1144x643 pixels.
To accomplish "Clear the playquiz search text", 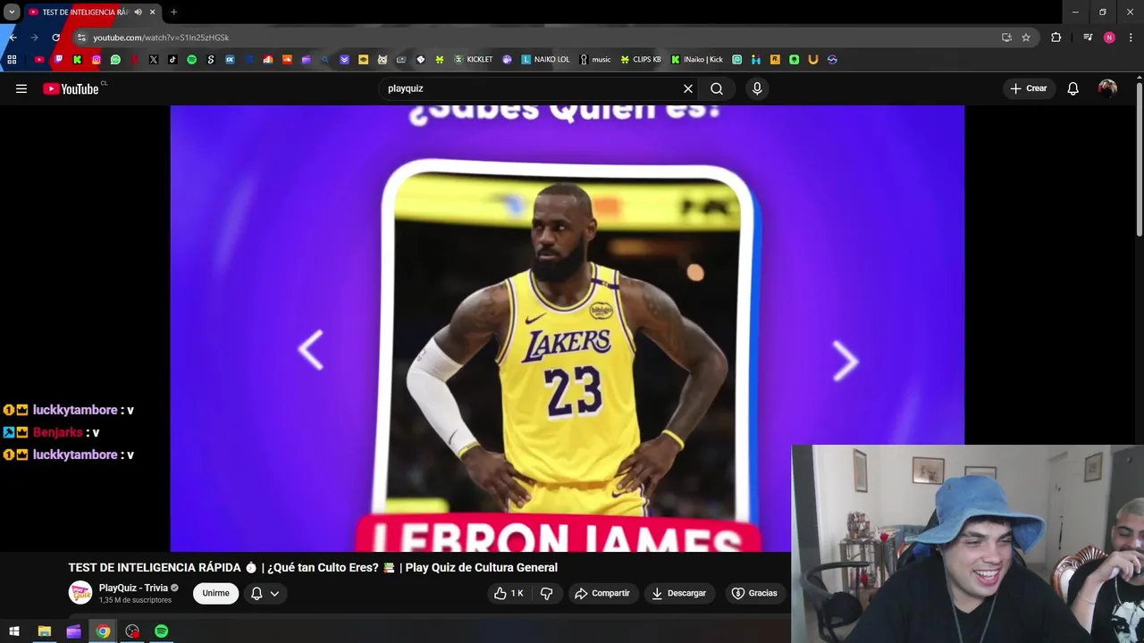I will coord(688,88).
